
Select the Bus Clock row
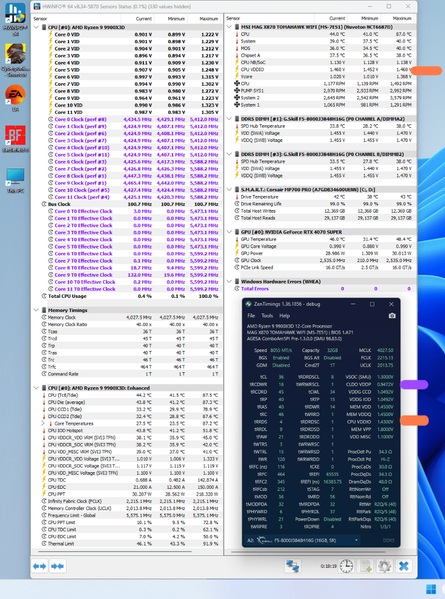coord(127,204)
